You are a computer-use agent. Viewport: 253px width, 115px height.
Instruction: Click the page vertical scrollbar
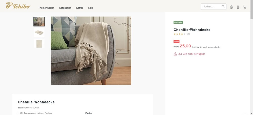tap(251, 57)
